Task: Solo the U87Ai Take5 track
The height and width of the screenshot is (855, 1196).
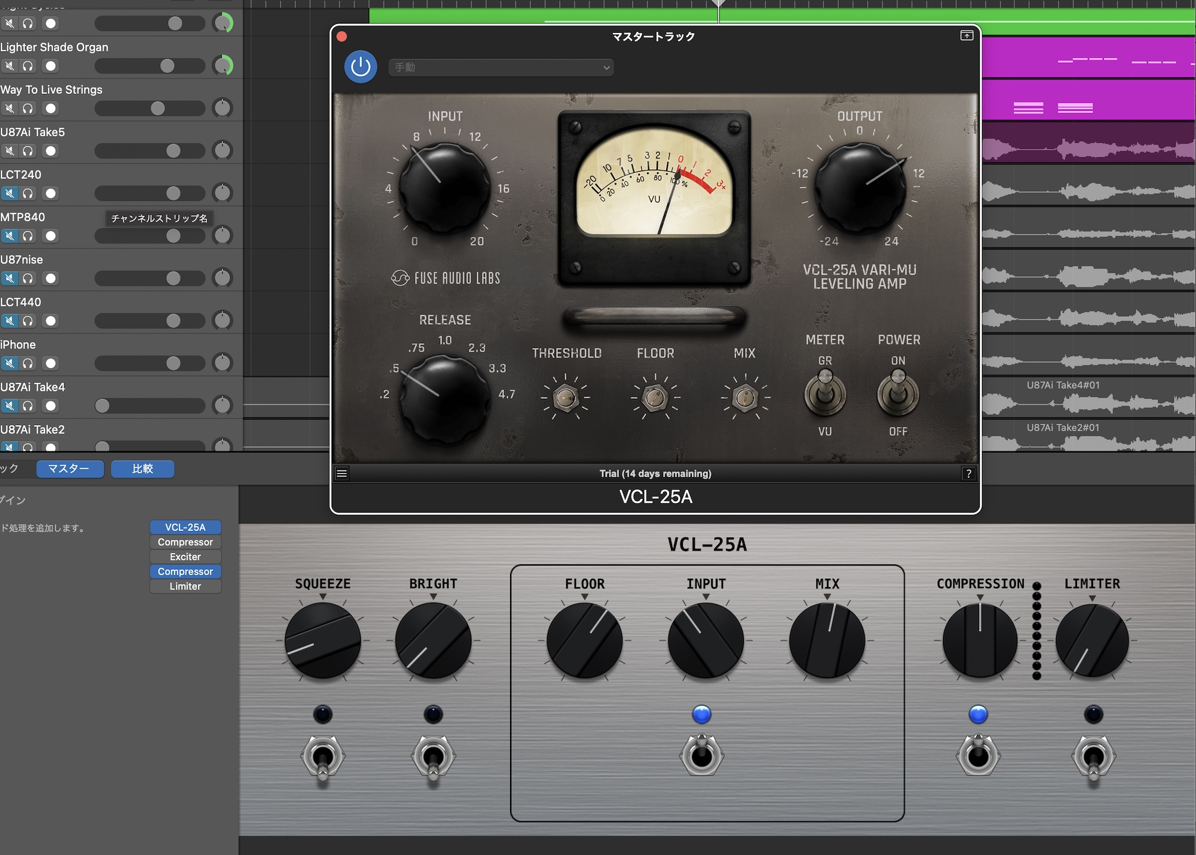Action: tap(28, 151)
